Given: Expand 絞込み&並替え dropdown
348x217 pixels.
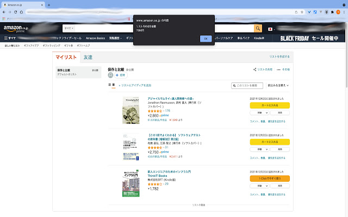Looking at the screenshot, I should pos(278,86).
